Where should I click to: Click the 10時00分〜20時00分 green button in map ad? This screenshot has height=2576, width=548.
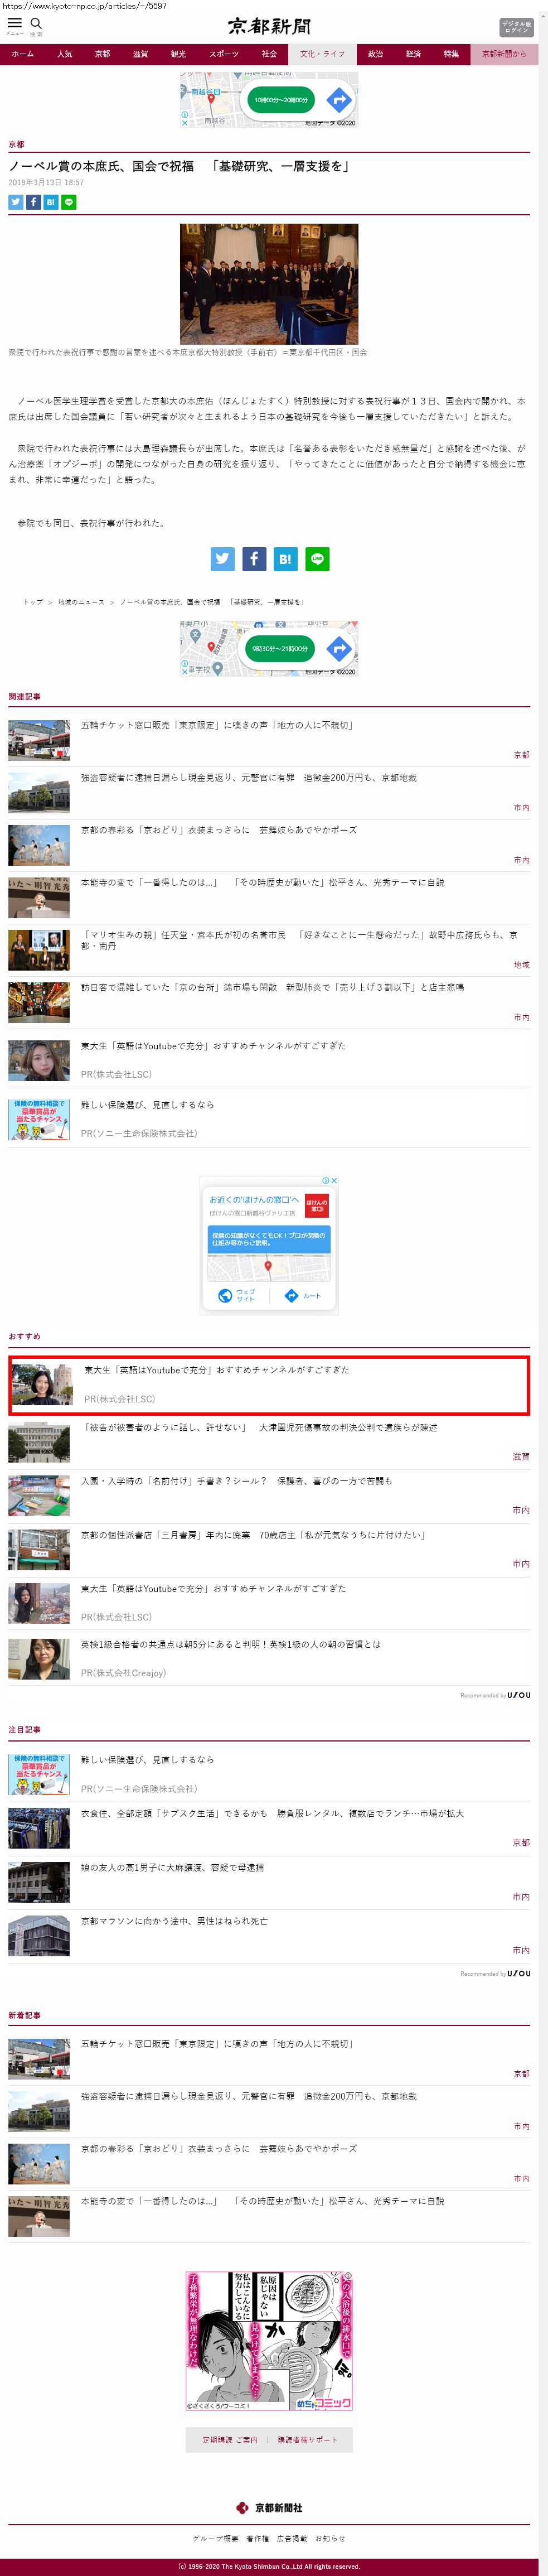point(281,100)
